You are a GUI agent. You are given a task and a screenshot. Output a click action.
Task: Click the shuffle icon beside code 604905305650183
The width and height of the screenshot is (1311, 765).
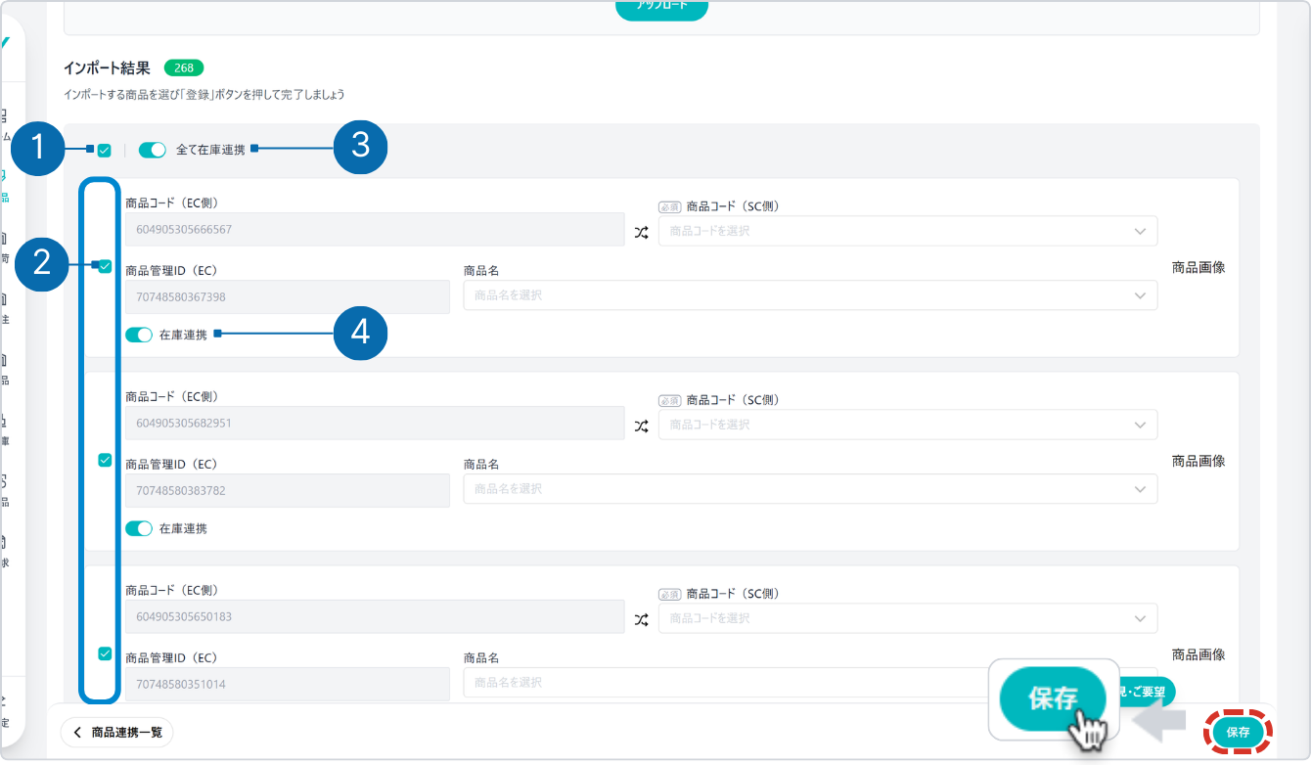[x=641, y=619]
